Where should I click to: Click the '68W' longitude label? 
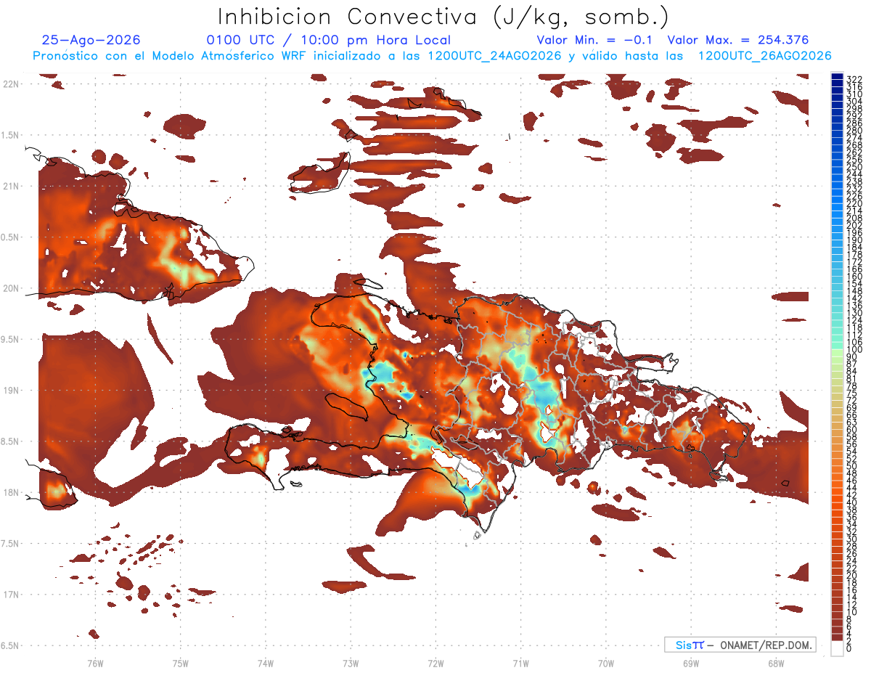[776, 663]
